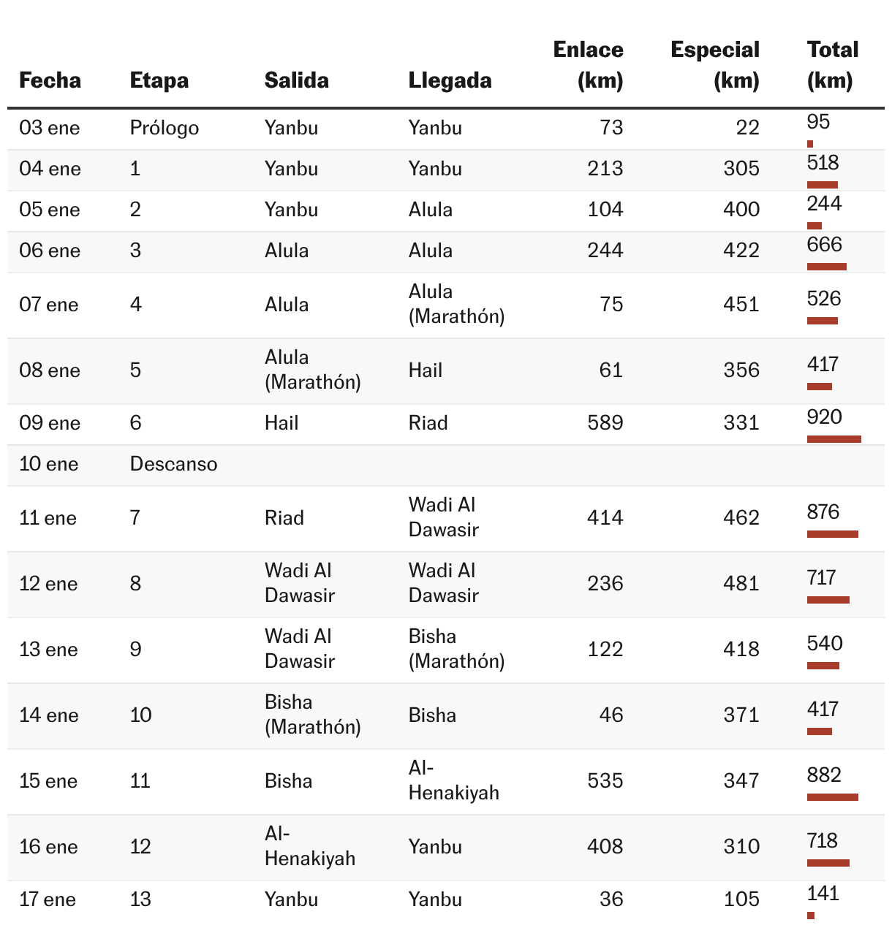Viewport: 892px width, 928px height.
Task: Click the Riad departure cell in stage 7
Action: click(284, 518)
